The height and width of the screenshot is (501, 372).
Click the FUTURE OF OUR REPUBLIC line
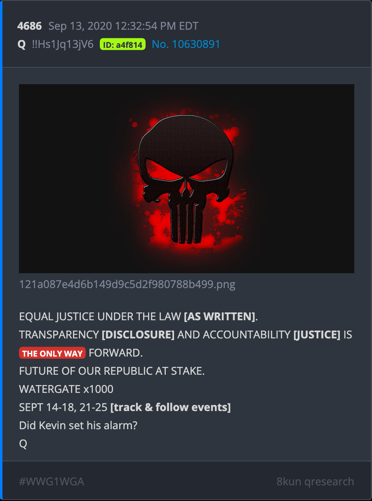[112, 371]
